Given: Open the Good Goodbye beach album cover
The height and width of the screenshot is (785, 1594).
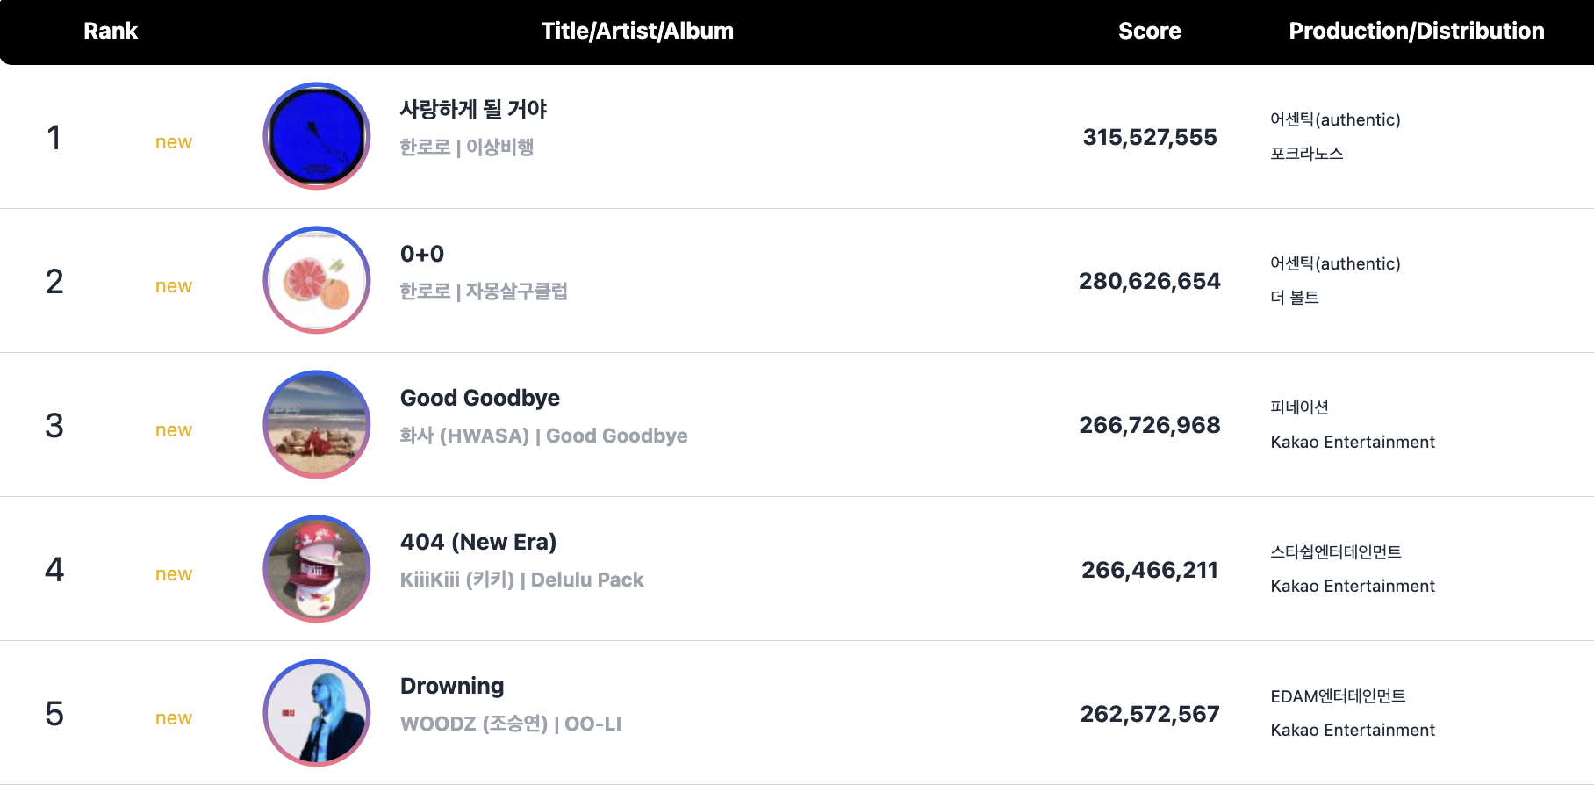Looking at the screenshot, I should [x=317, y=424].
